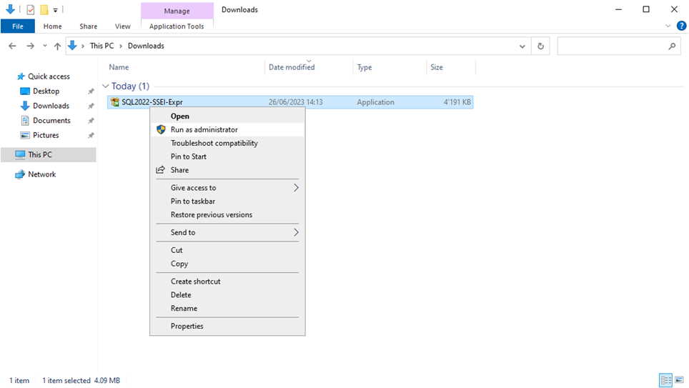Viewport: 689px width, 388px height.
Task: Expand the root chevron before This PC
Action: tap(83, 46)
